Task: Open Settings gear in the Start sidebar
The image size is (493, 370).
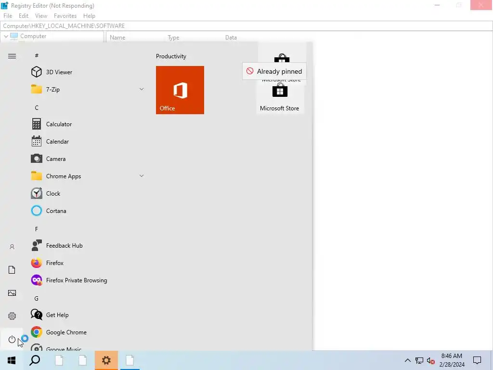Action: coord(12,316)
